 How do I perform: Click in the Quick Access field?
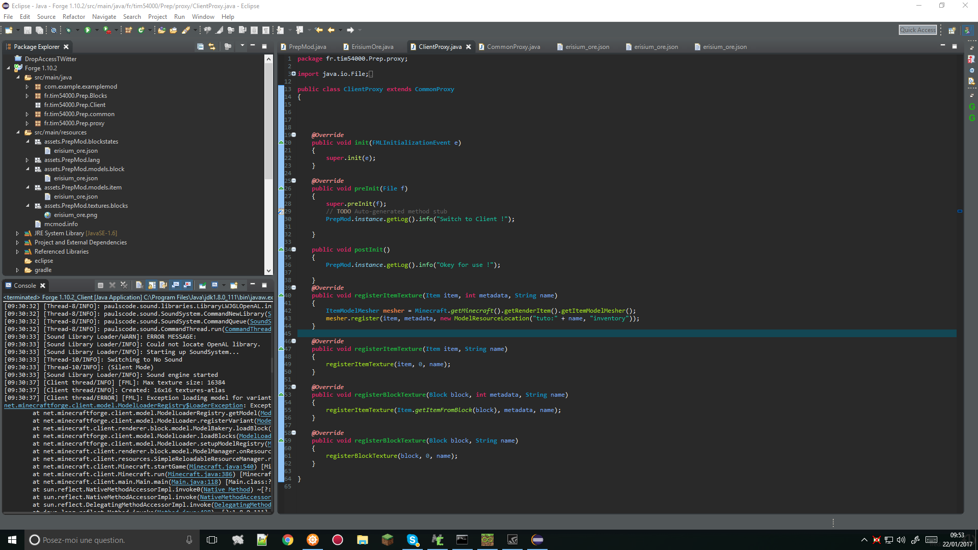[917, 30]
